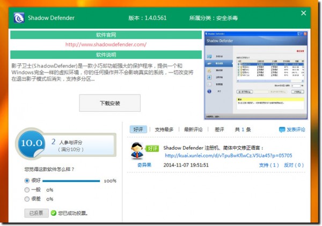The image size is (322, 226).
Task: Select the 一般 rating radio button
Action: pyautogui.click(x=27, y=189)
